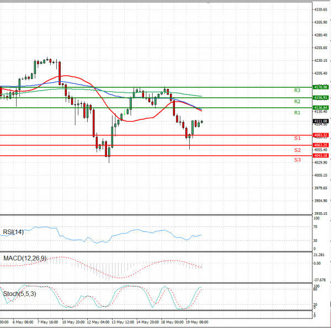Click the 4280.40 price axis value
Screen dimensions: 331x328
click(x=321, y=35)
